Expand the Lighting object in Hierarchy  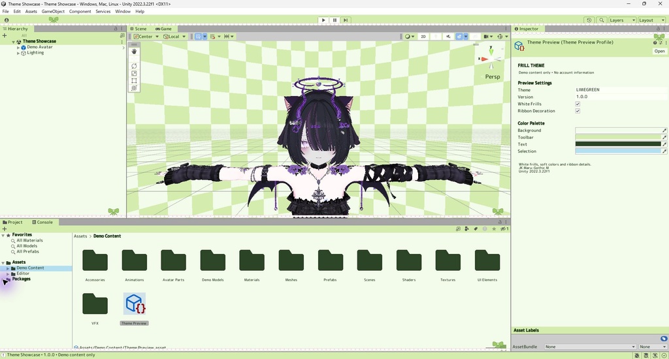click(18, 53)
